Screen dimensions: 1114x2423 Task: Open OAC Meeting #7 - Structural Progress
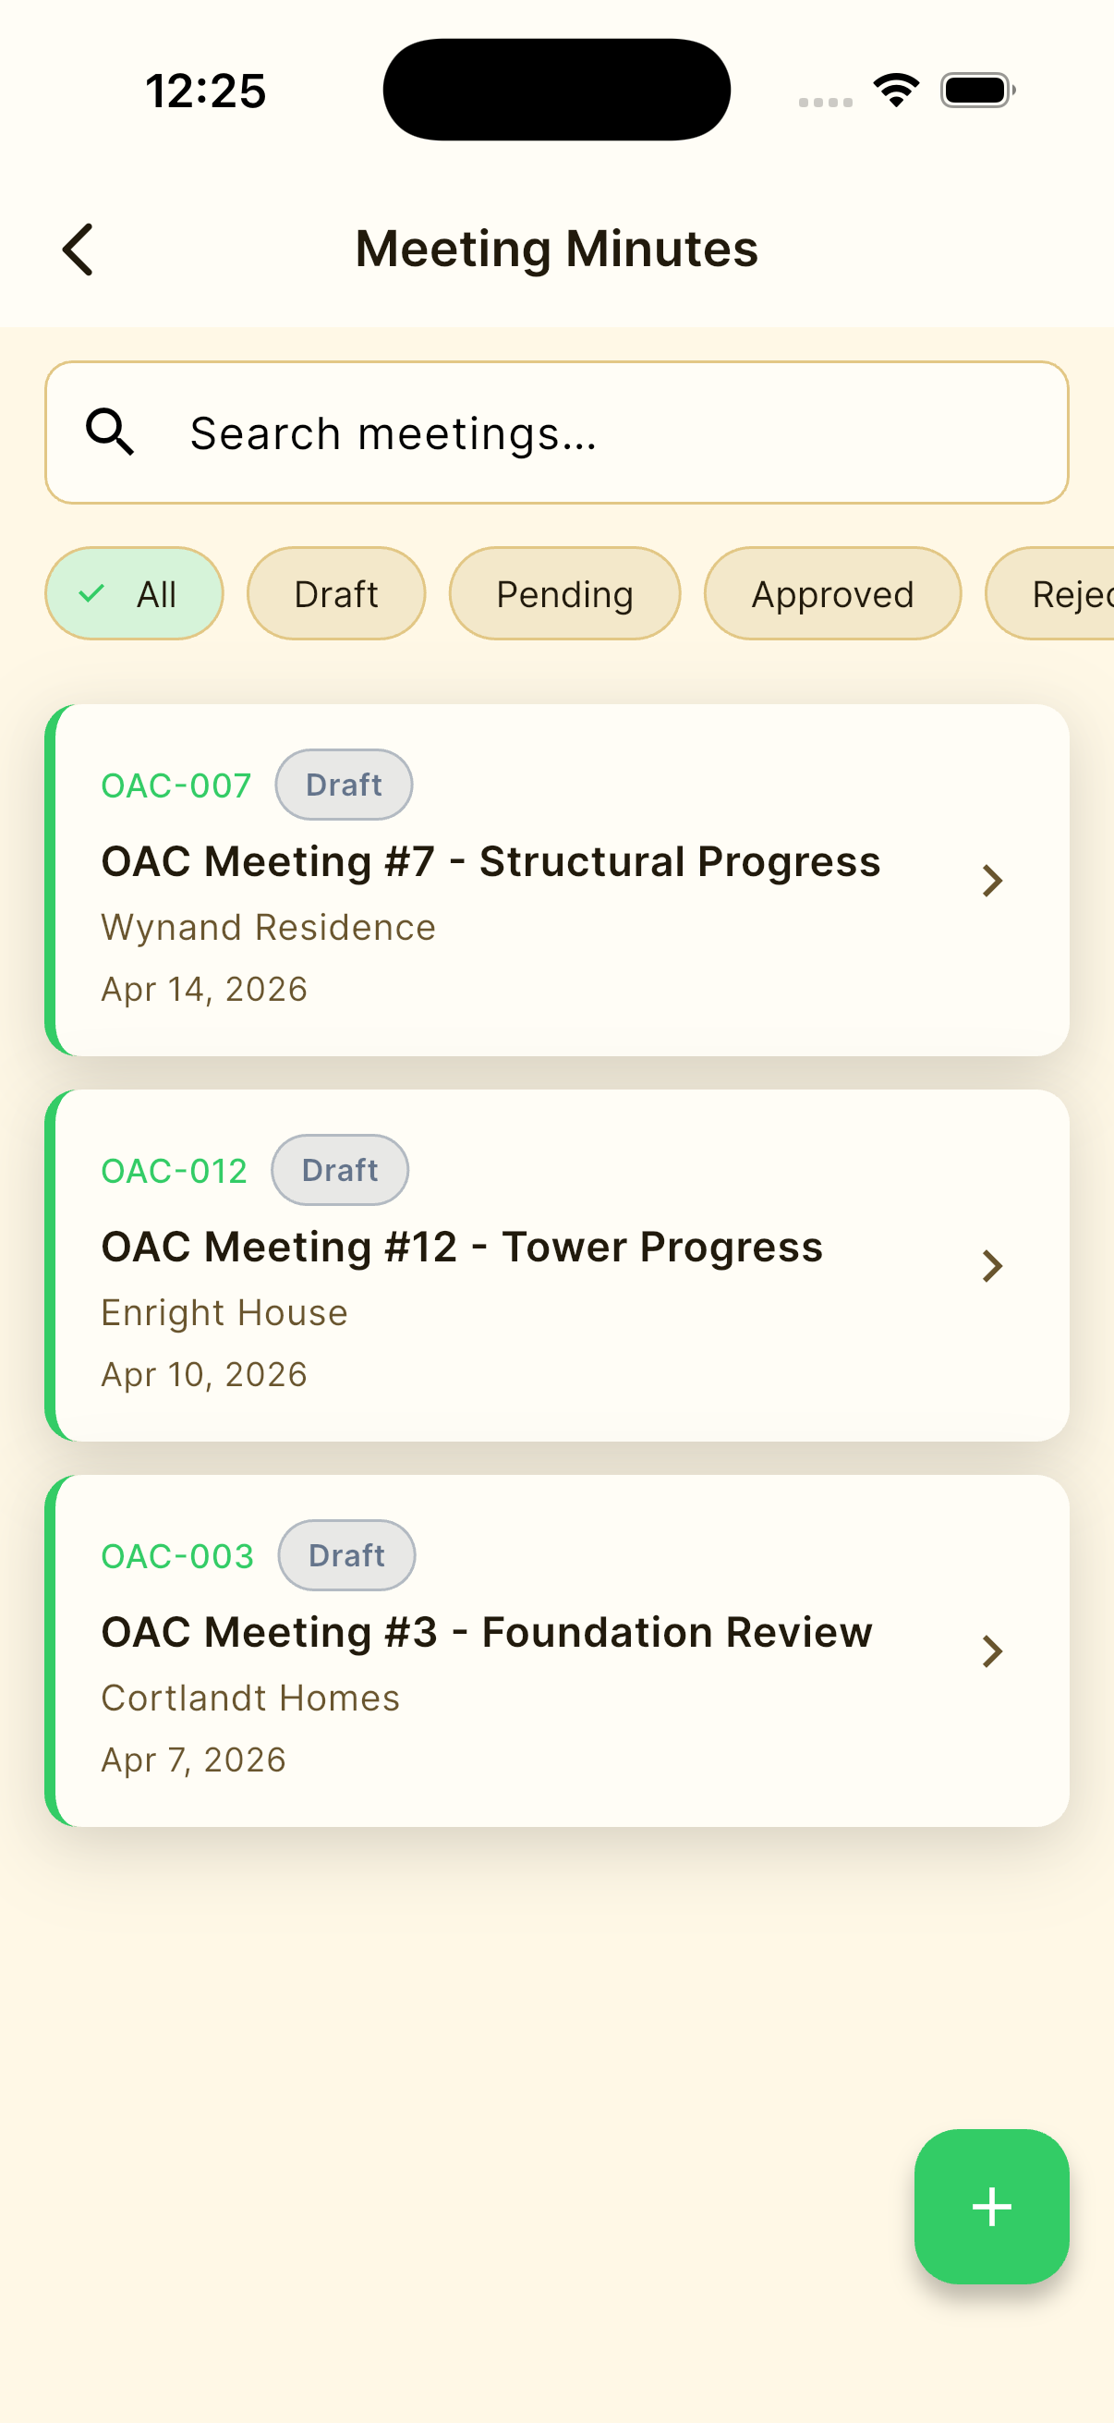pyautogui.click(x=556, y=881)
